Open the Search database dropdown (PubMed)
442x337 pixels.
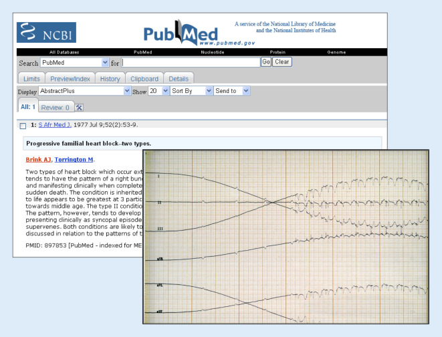(x=75, y=63)
